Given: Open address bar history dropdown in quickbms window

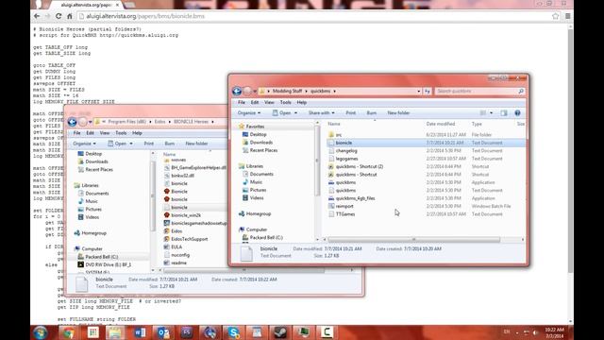Looking at the screenshot, I should tap(419, 91).
